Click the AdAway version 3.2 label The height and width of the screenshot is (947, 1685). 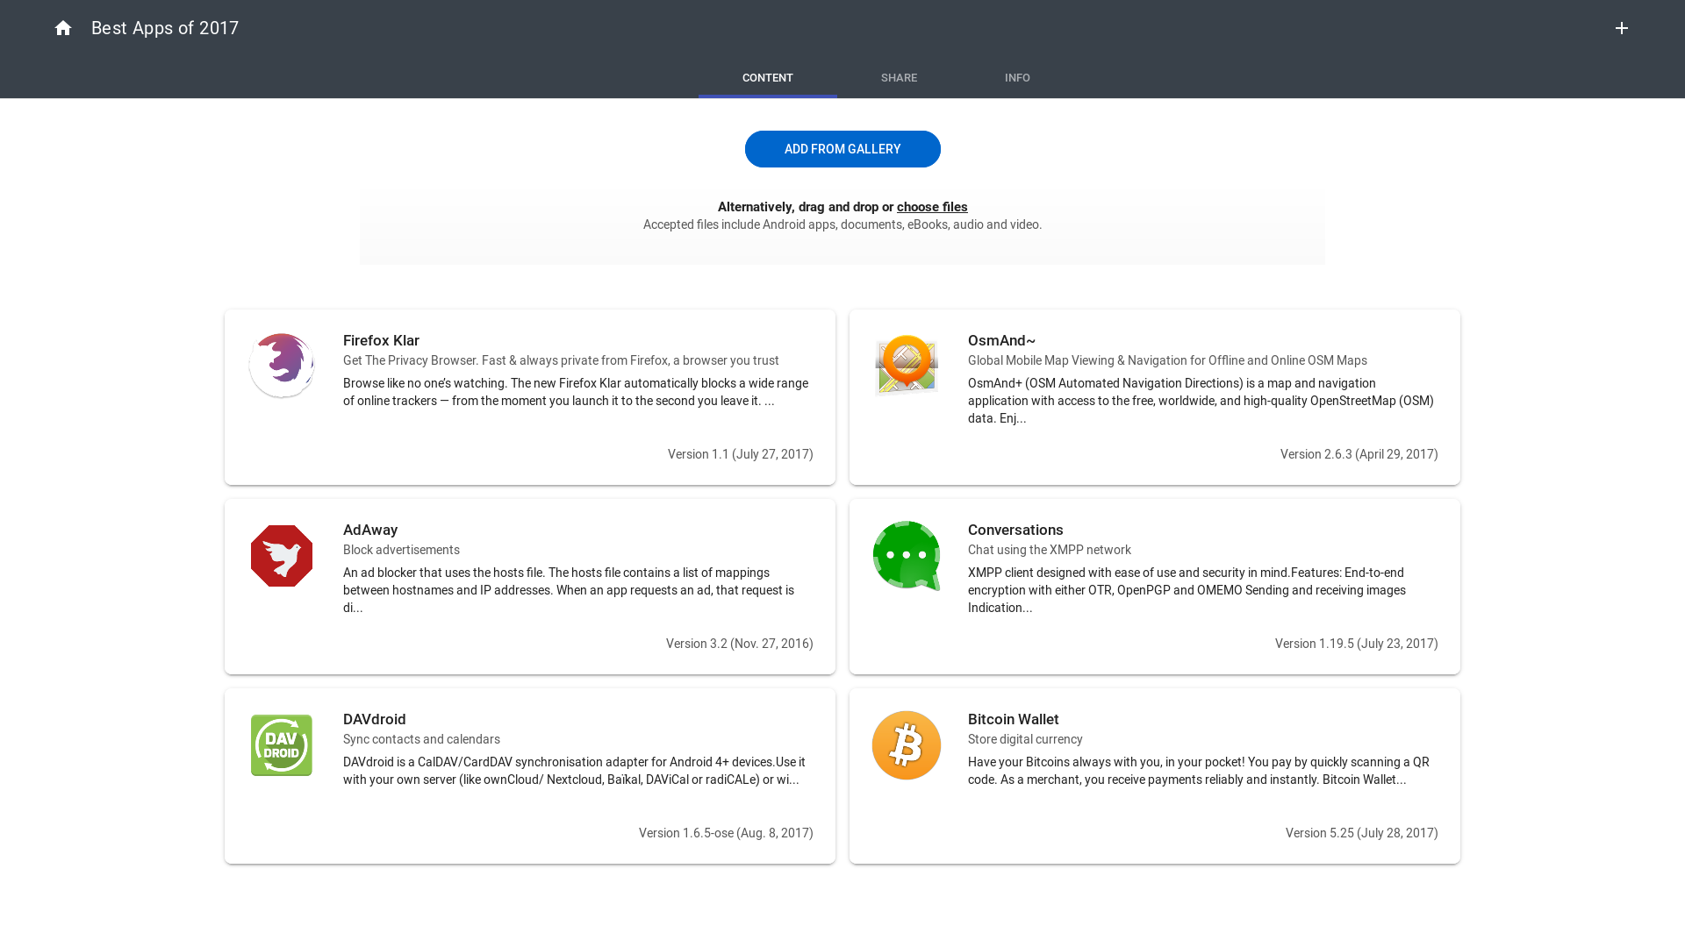point(739,644)
